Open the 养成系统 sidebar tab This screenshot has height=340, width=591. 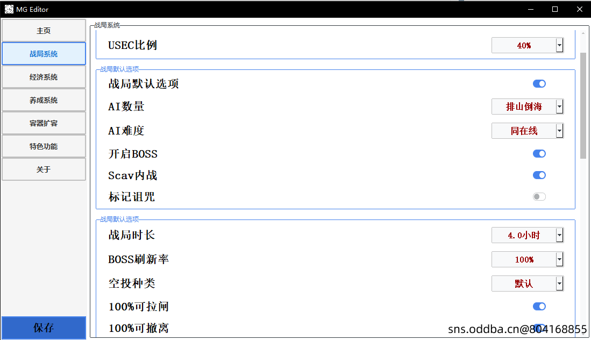[x=44, y=100]
